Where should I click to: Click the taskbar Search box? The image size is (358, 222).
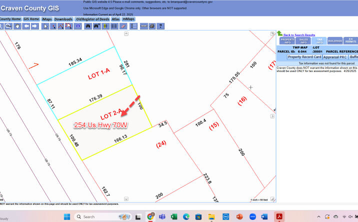tap(103, 216)
